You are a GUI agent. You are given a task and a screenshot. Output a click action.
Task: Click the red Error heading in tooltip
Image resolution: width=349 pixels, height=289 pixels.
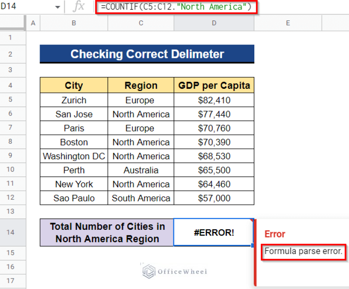(275, 234)
